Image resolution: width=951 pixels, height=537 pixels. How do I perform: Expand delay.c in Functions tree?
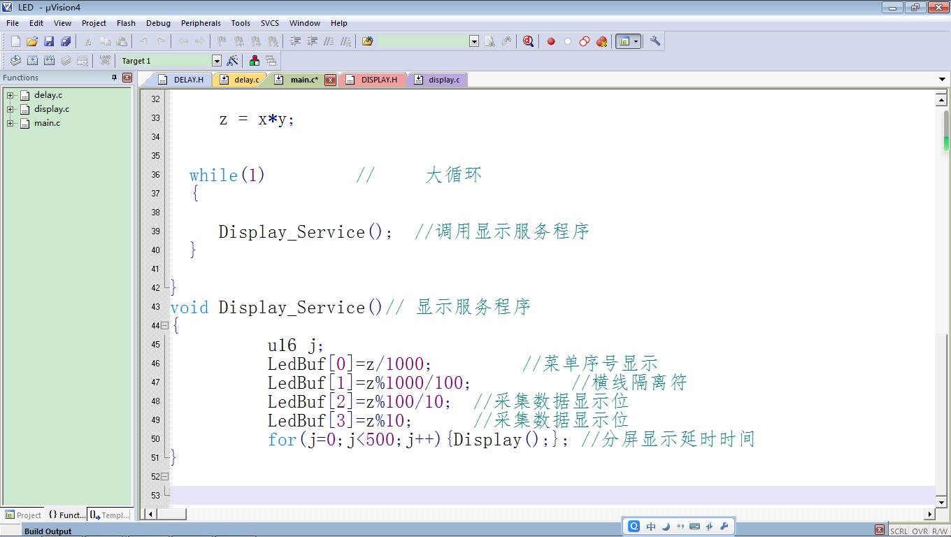coord(10,95)
